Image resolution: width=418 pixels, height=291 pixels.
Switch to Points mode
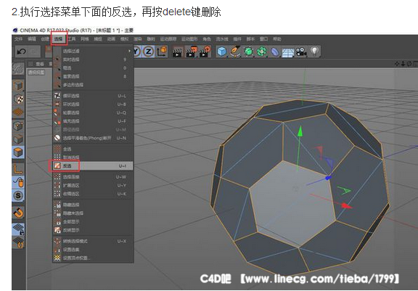point(18,126)
